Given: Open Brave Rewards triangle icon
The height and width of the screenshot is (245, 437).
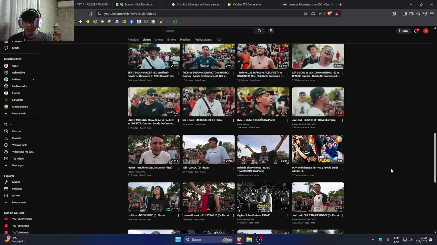Looking at the screenshot, I should click(337, 14).
